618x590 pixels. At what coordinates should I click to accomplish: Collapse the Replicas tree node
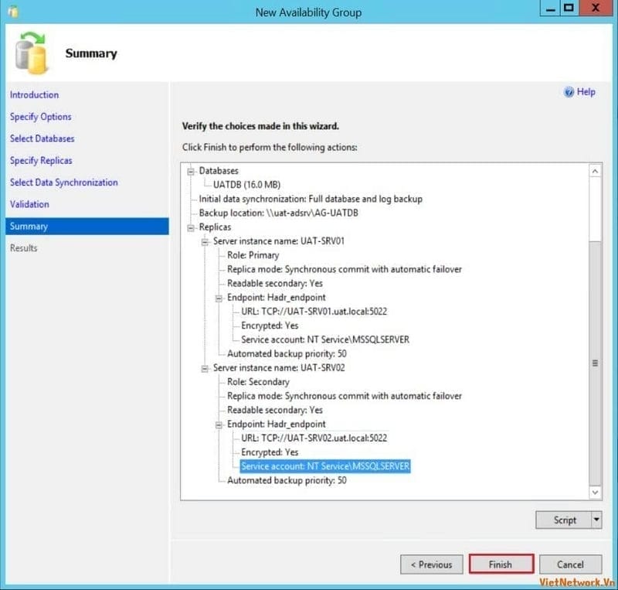(191, 227)
